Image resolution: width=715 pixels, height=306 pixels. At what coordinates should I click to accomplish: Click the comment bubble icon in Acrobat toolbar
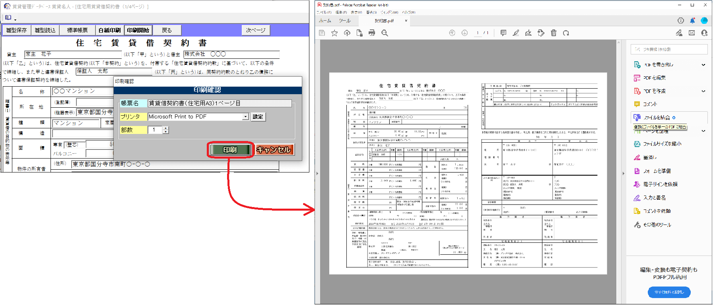click(x=503, y=33)
